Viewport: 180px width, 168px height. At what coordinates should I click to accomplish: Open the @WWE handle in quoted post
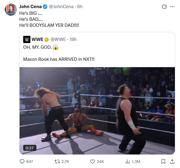point(58,39)
